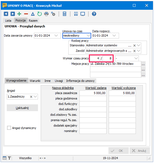Go to next record arrow
Image resolution: width=154 pixels, height=164 pixels.
[x=13, y=14]
